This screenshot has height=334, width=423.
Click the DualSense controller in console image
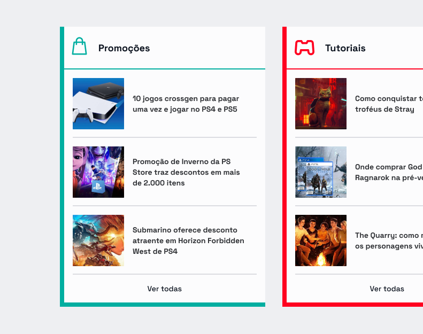[x=83, y=115]
